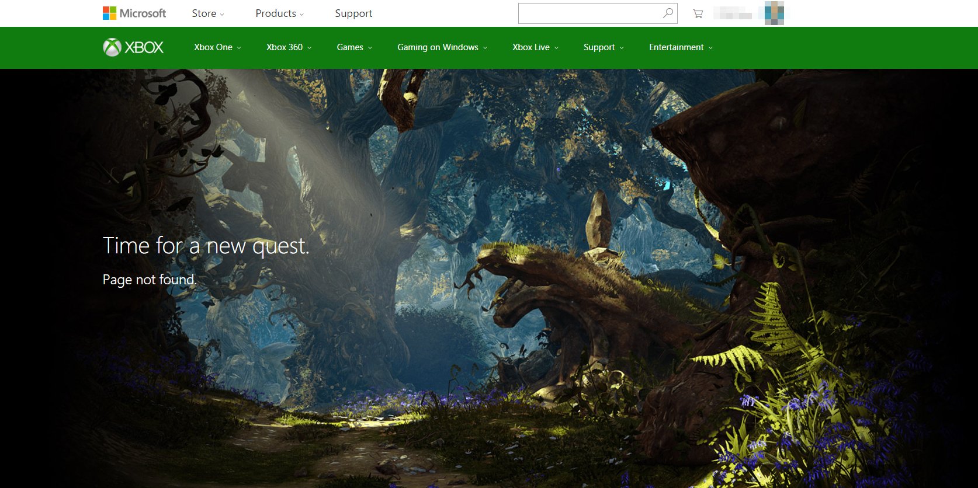Expand the Products dropdown
The image size is (978, 488).
pos(280,13)
